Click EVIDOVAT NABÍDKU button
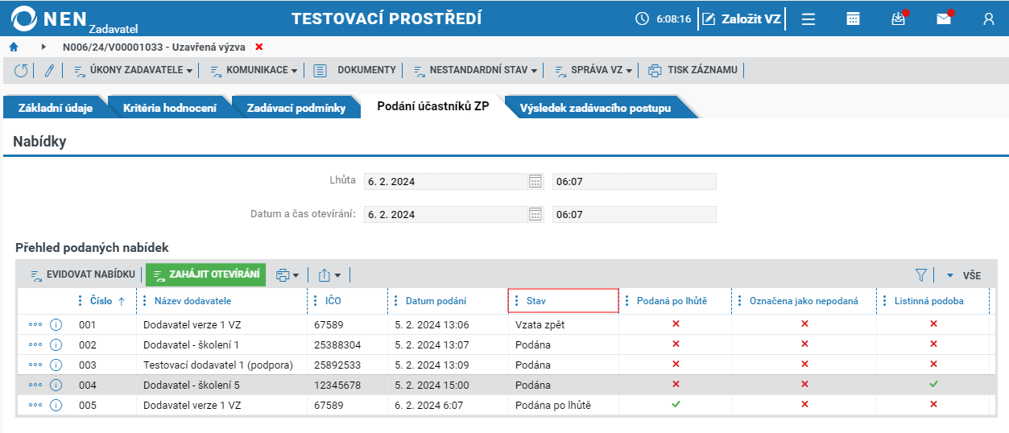The width and height of the screenshot is (1009, 433). pos(82,274)
